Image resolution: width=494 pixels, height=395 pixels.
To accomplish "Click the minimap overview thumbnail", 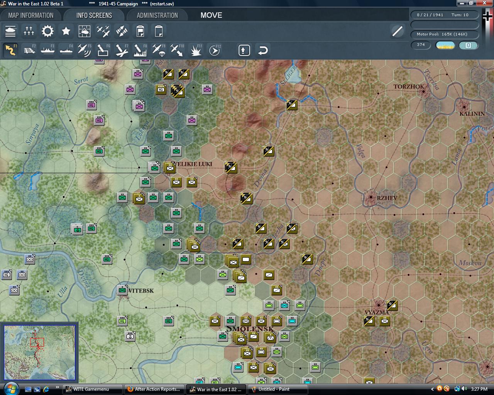I will tap(39, 353).
